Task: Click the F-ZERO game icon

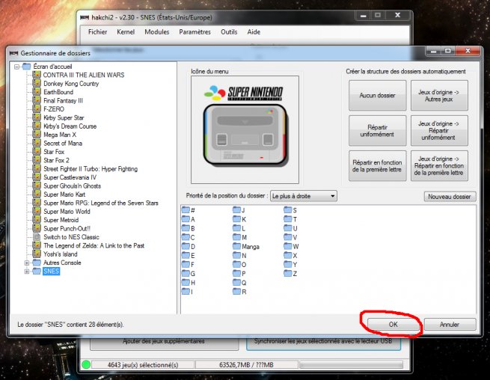Action: click(x=37, y=108)
